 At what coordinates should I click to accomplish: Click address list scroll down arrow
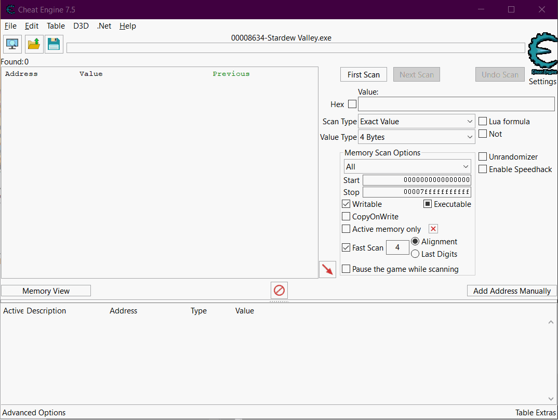pos(551,399)
